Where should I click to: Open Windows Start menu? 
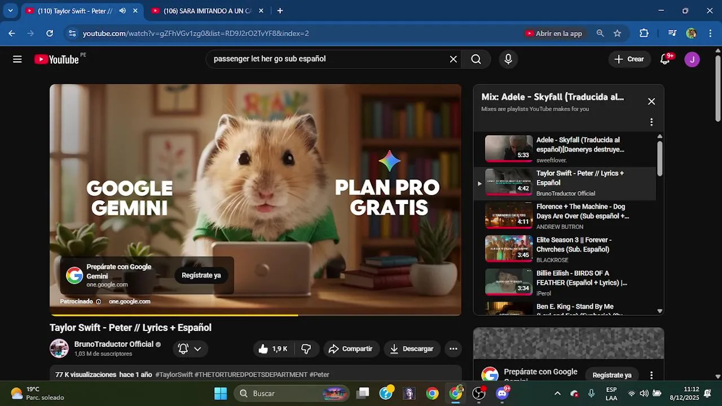tap(221, 393)
